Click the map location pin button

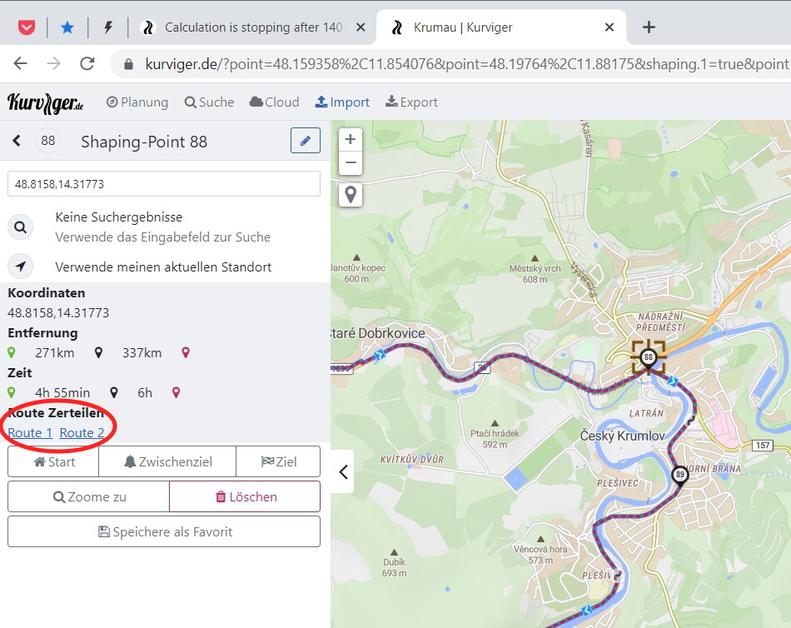[x=351, y=195]
